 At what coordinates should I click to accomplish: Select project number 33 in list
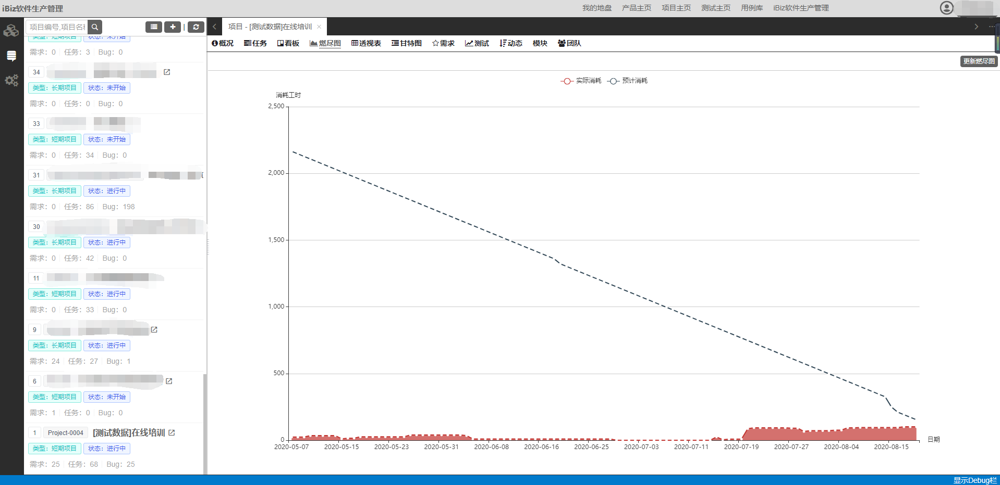pyautogui.click(x=36, y=123)
